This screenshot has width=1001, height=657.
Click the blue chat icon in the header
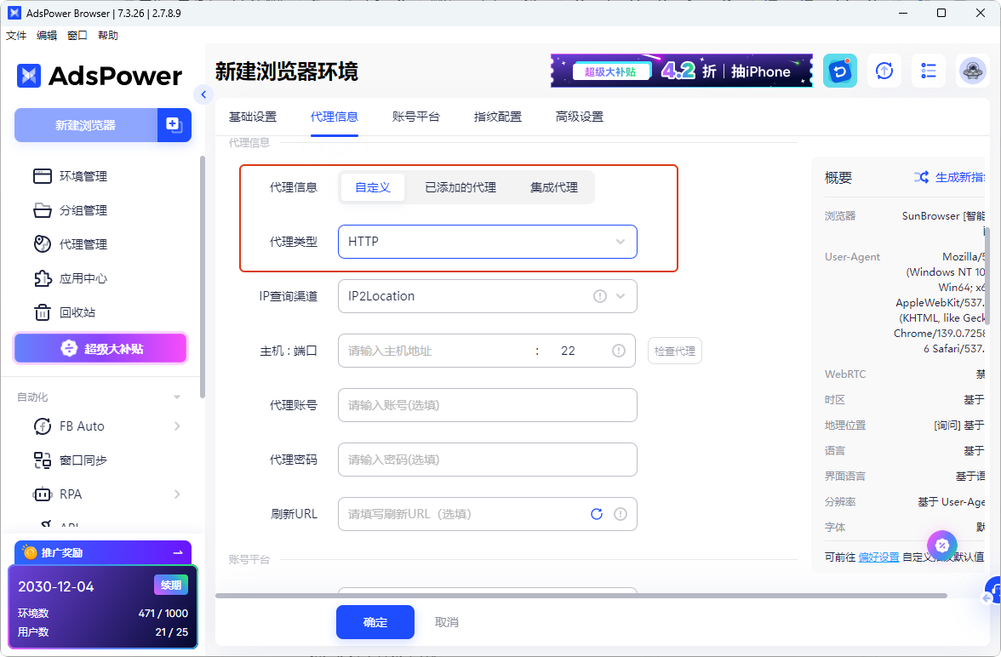click(839, 71)
